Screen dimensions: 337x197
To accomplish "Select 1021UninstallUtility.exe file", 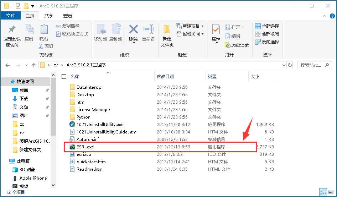I will (100, 124).
